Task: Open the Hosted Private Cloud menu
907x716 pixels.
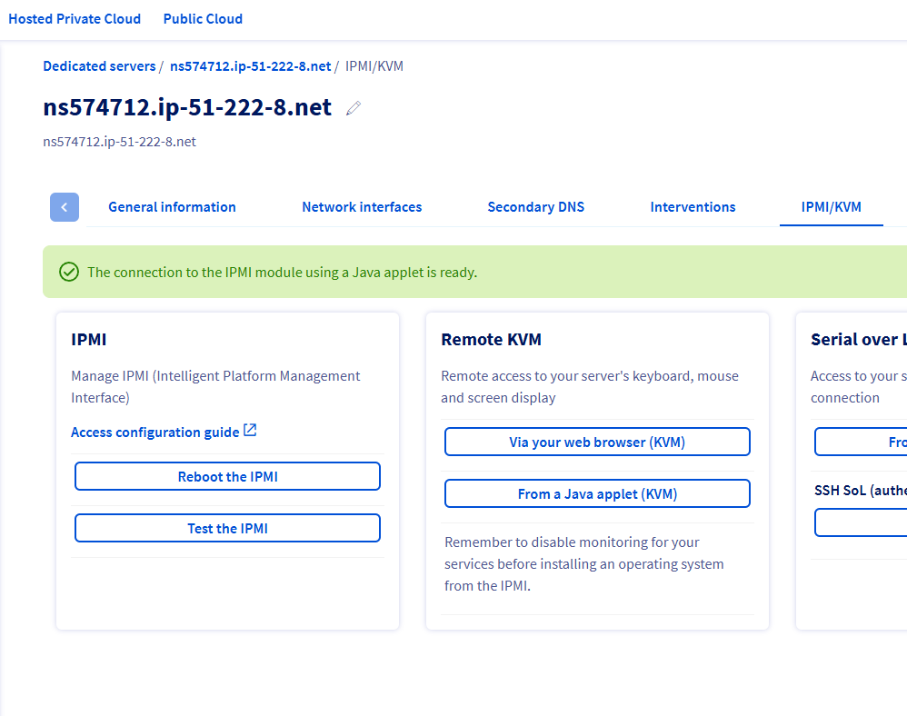Action: (75, 19)
